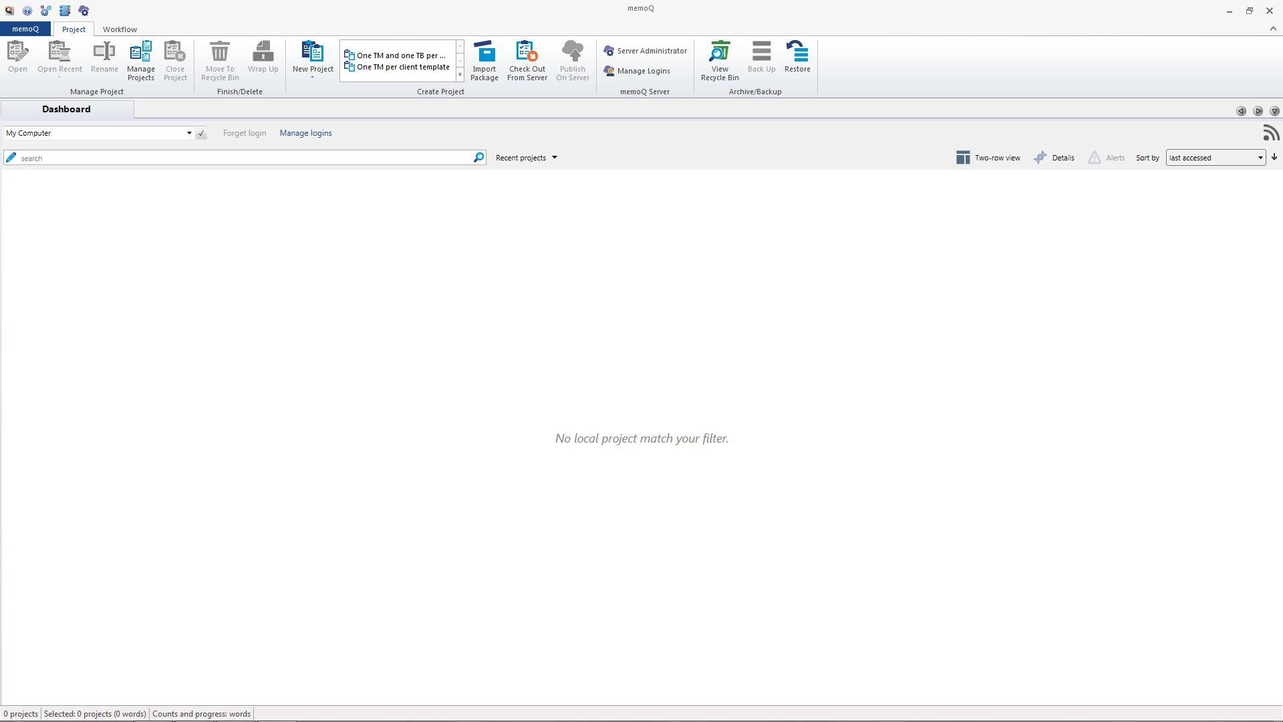
Task: Open the Sort by last accessed dropdown
Action: point(1216,158)
